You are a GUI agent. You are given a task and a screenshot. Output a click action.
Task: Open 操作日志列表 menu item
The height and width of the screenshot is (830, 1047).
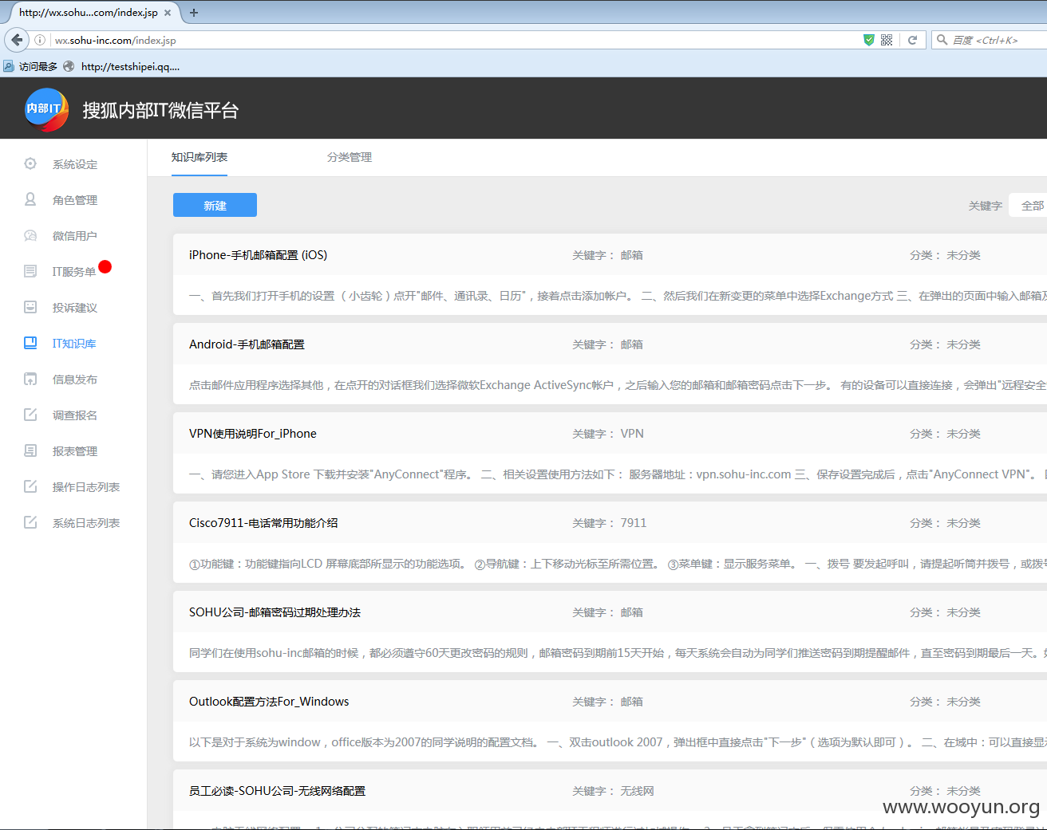tap(86, 487)
